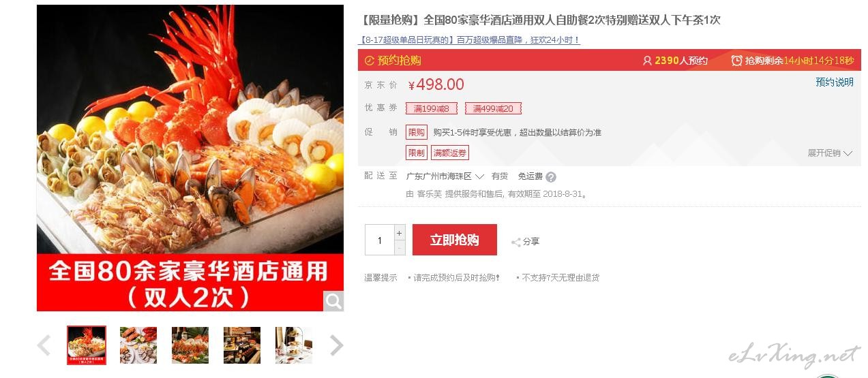Image resolution: width=868 pixels, height=378 pixels.
Task: Click the 立即抢购 buy button
Action: pos(455,240)
